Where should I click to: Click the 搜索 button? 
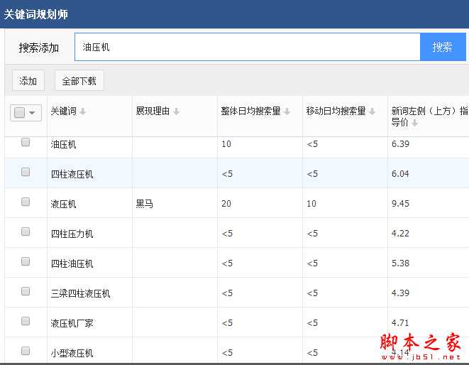pyautogui.click(x=443, y=48)
